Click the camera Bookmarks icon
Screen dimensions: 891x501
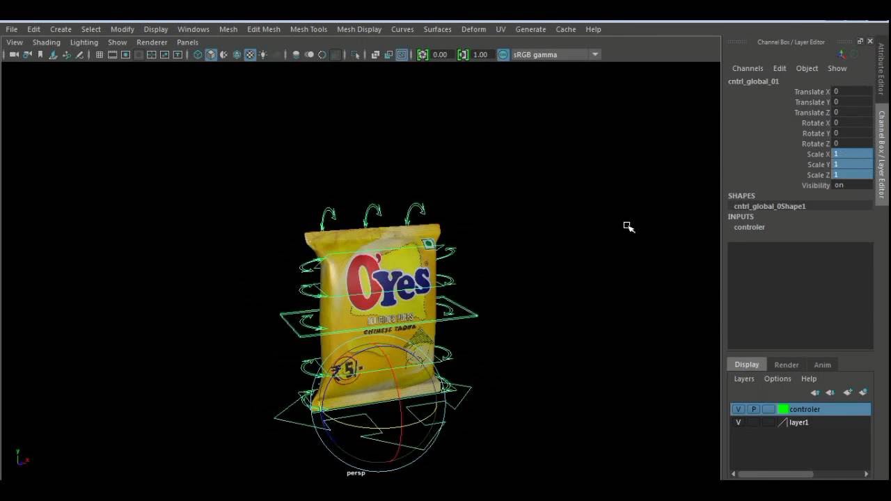40,54
